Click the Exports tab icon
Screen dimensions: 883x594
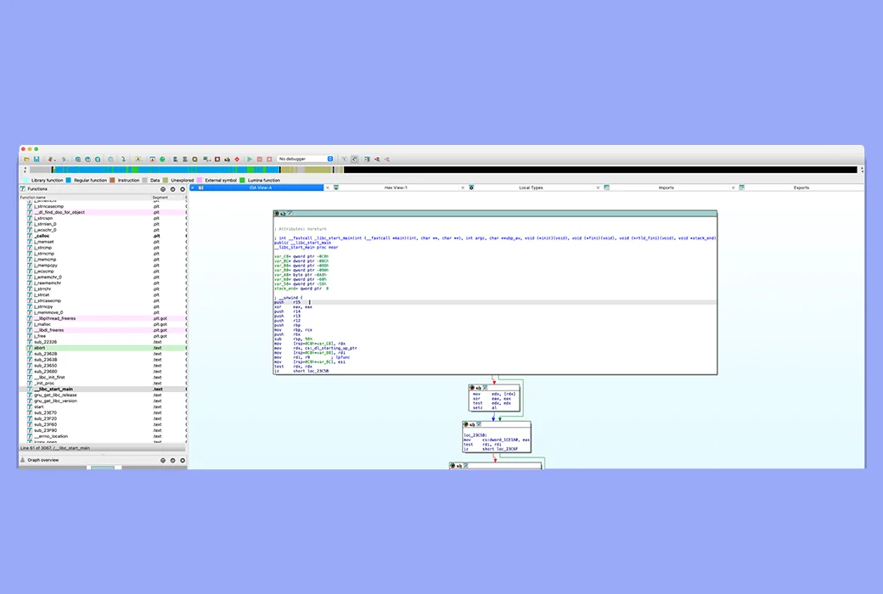coord(742,188)
